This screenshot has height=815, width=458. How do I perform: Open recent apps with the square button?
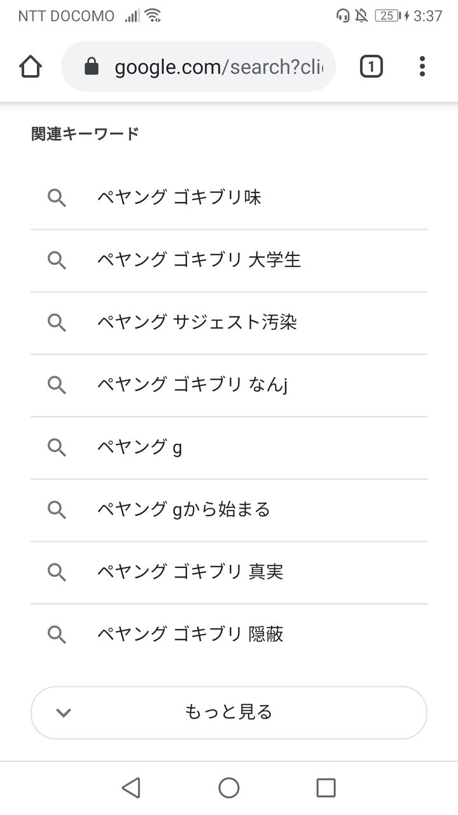tap(326, 788)
